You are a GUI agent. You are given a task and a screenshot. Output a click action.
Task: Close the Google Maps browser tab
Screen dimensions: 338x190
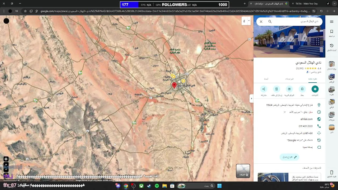(251, 4)
